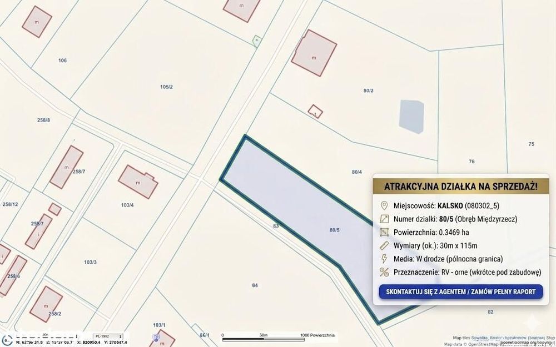556x347 pixels.
Task: Select road parcel label 83
Action: [x=276, y=225]
